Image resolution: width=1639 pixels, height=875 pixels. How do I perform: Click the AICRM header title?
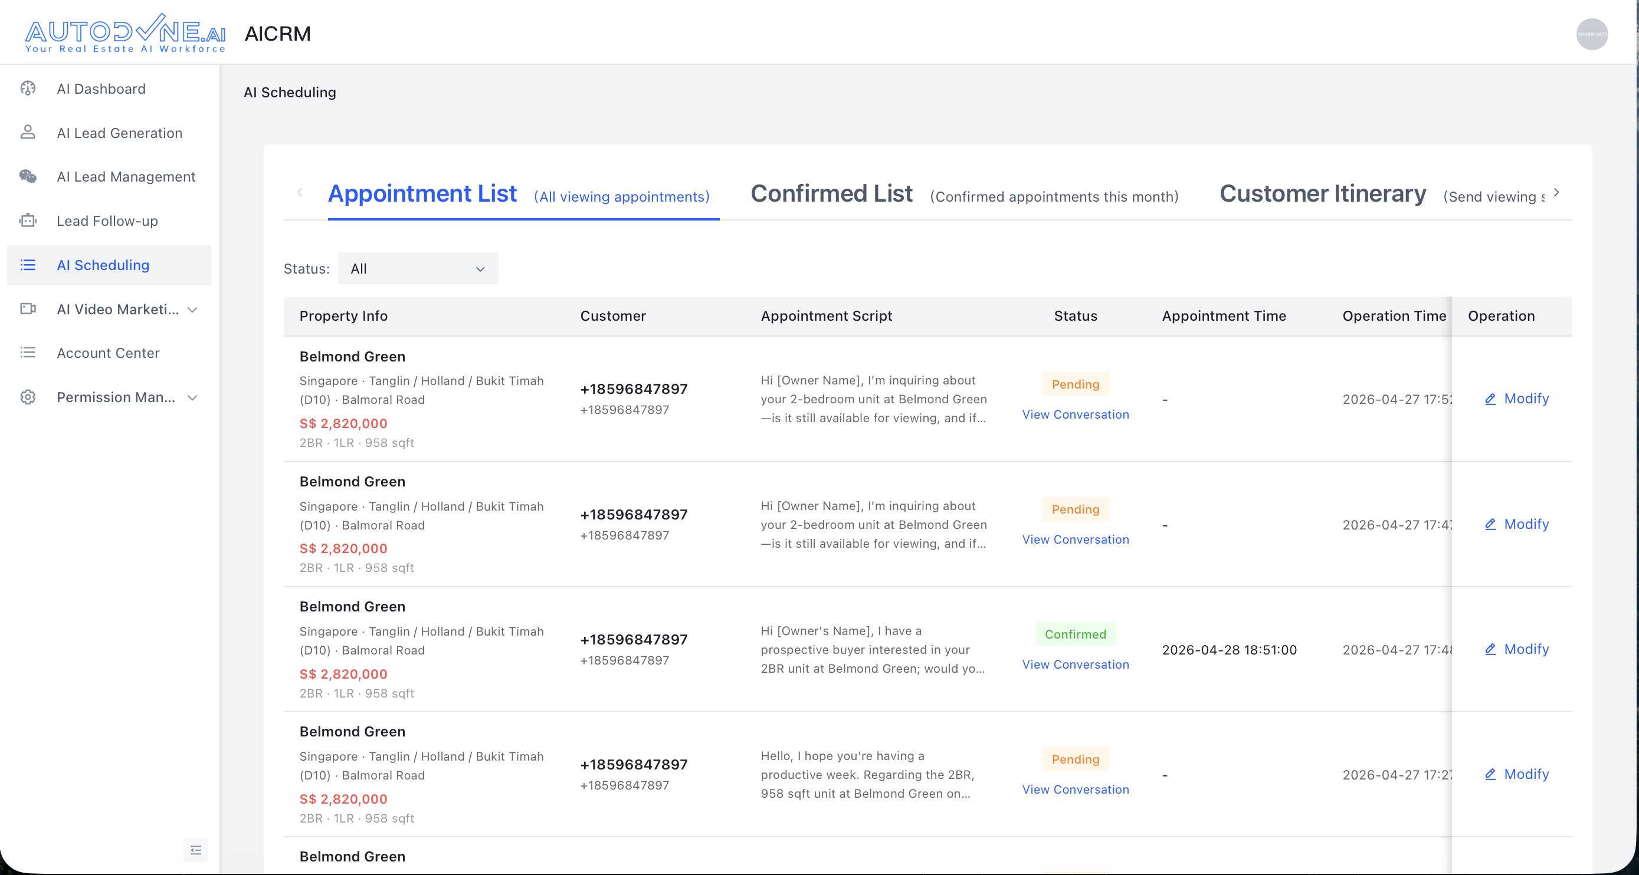pos(277,33)
